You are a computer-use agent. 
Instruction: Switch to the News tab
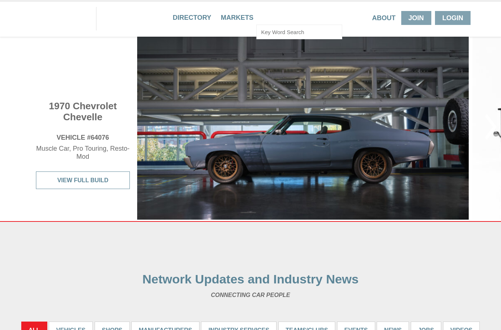[393, 326]
